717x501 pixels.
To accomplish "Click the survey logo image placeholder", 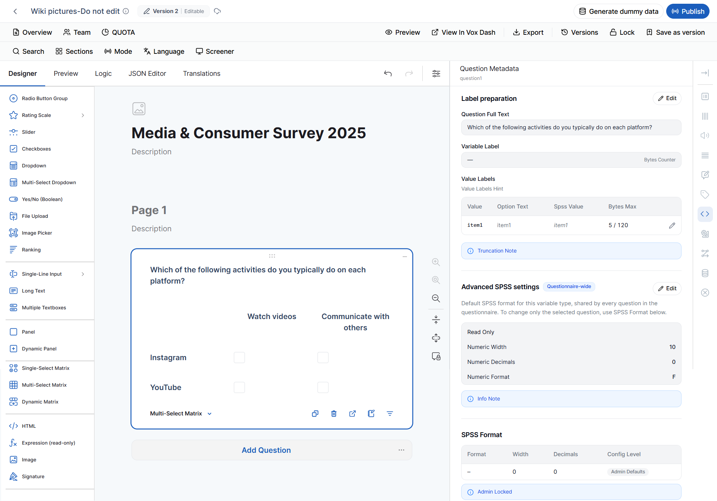I will (139, 109).
